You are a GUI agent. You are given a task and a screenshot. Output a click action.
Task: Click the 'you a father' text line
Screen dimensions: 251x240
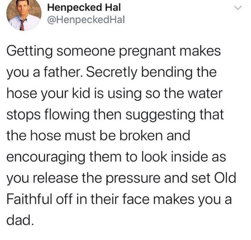[111, 73]
